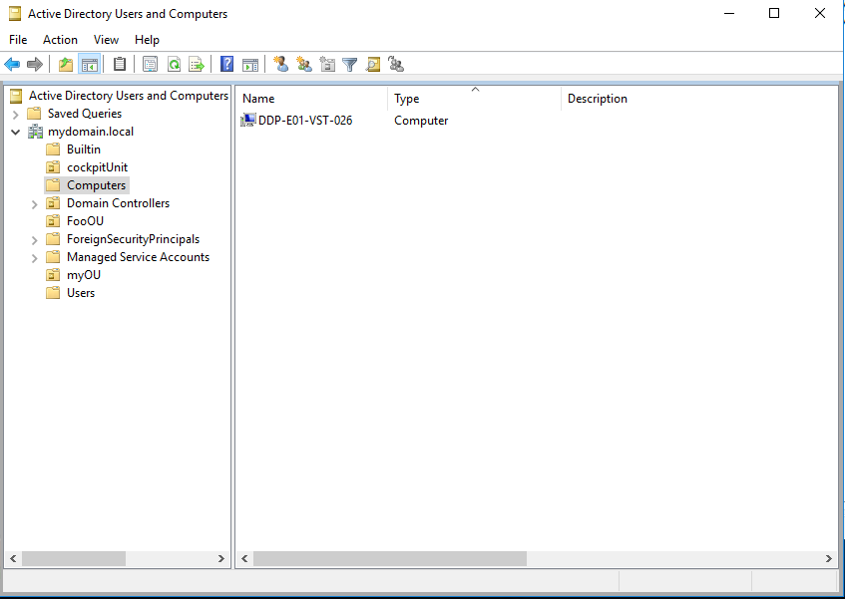
Task: Open Properties from the toolbar
Action: point(150,65)
